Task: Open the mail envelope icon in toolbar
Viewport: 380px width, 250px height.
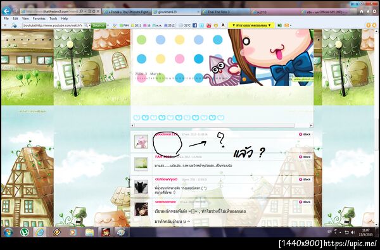Action: click(287, 25)
